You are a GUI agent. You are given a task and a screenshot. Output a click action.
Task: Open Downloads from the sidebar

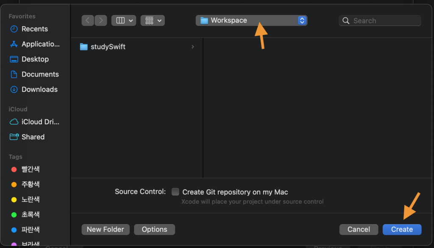click(x=39, y=89)
